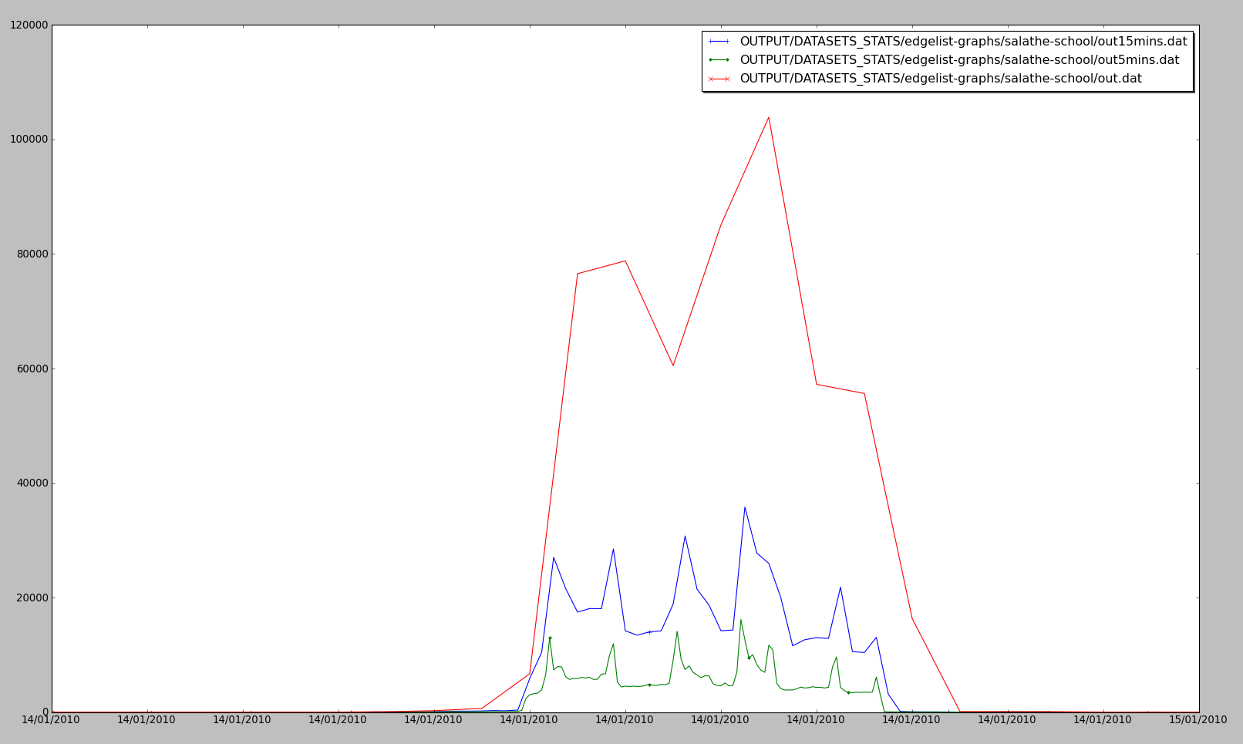
Task: Click the 40000 y-axis tick label
Action: point(32,483)
